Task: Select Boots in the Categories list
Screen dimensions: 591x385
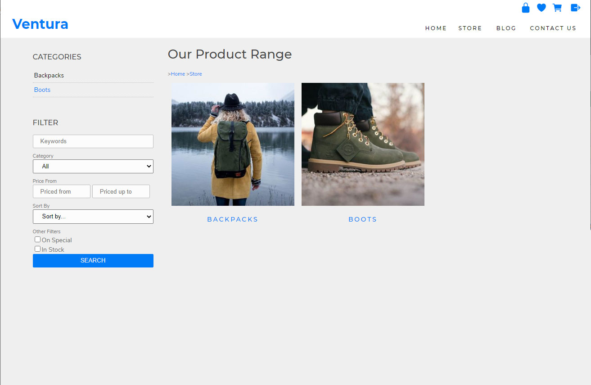Action: [x=42, y=90]
